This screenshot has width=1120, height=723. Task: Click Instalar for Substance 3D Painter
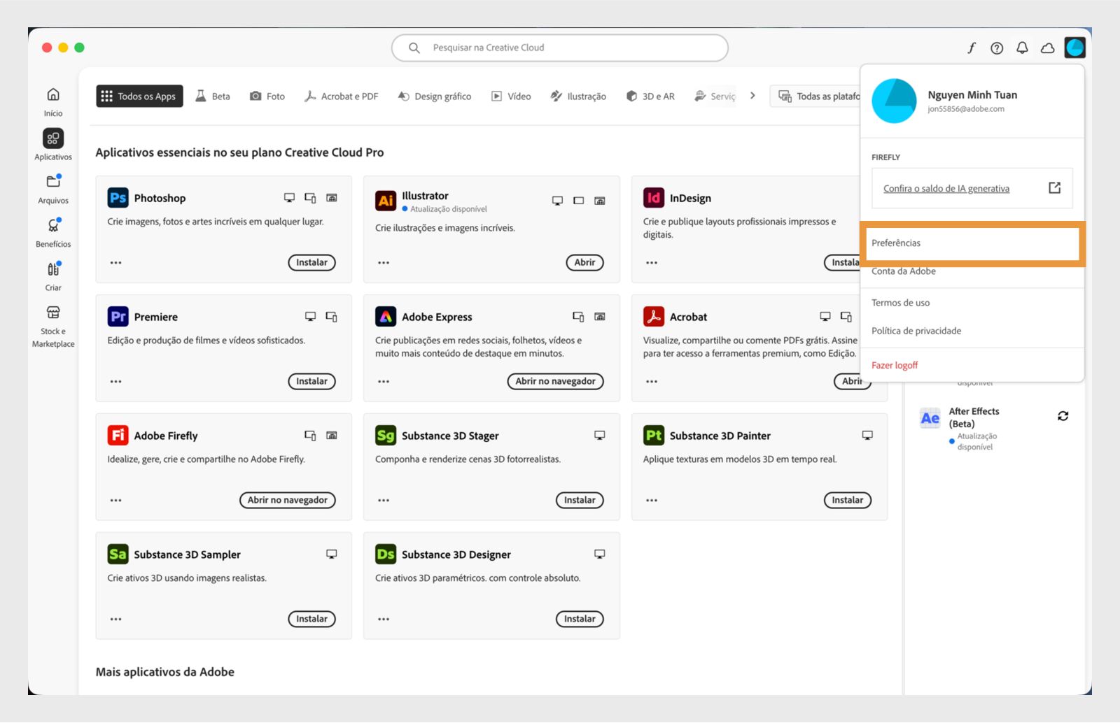point(847,501)
